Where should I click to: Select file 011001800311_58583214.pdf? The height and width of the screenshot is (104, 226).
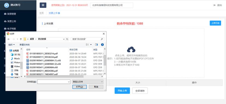pyautogui.click(x=44, y=54)
